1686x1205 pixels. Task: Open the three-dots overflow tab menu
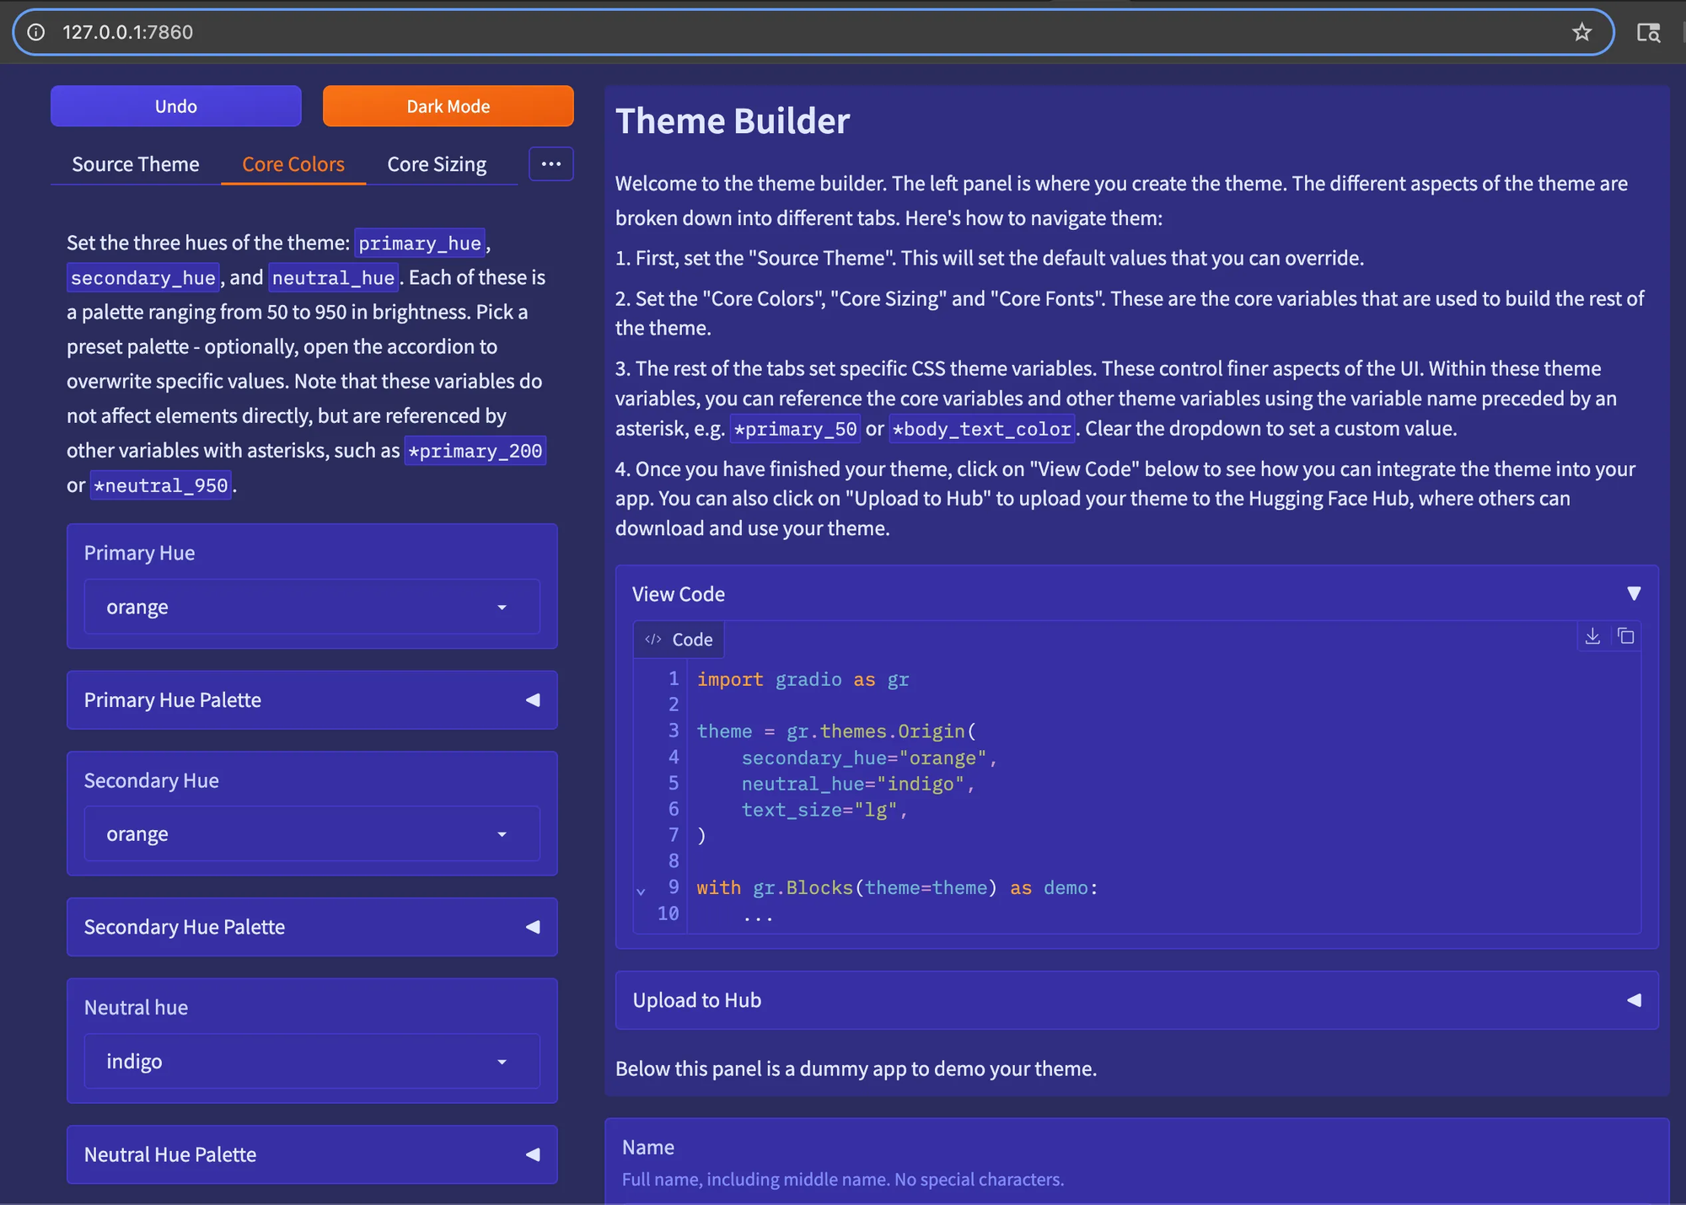[x=551, y=163]
